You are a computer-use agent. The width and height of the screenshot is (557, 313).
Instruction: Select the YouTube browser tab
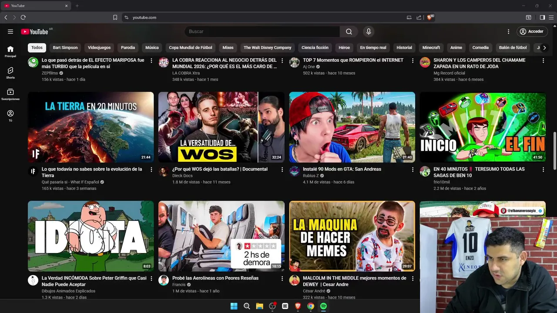[37, 6]
